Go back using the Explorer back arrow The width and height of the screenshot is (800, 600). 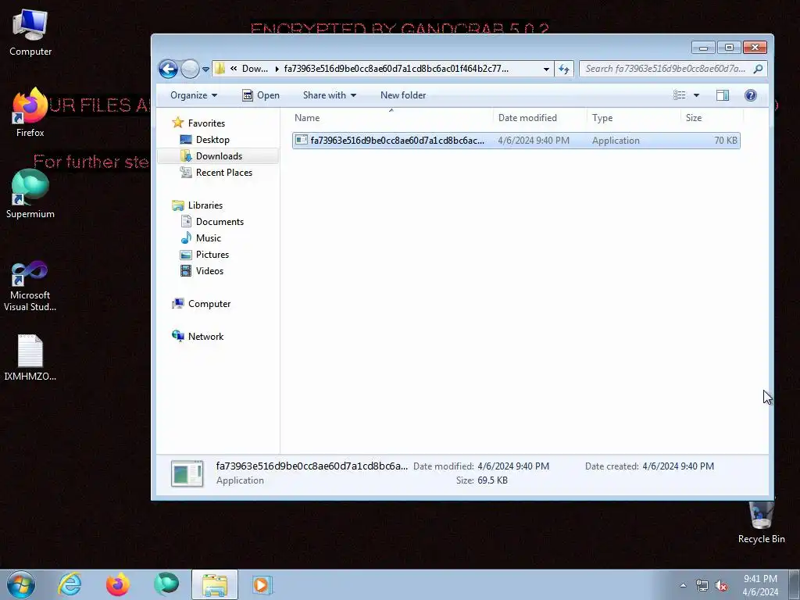168,69
